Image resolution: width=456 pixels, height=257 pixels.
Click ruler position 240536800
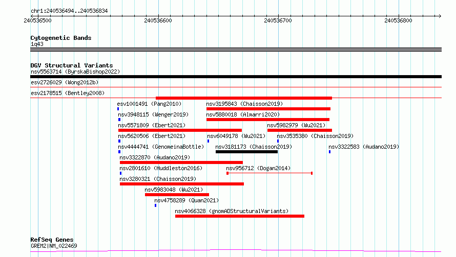398,20
